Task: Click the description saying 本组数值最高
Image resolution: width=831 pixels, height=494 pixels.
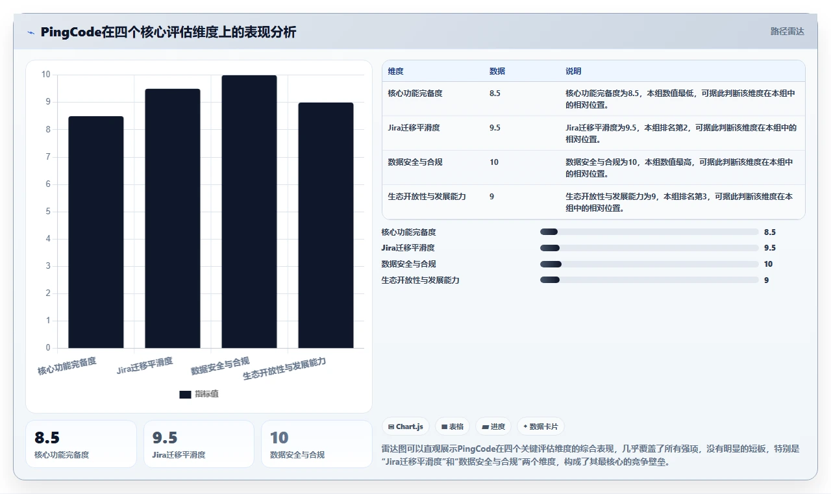Action: tap(680, 167)
